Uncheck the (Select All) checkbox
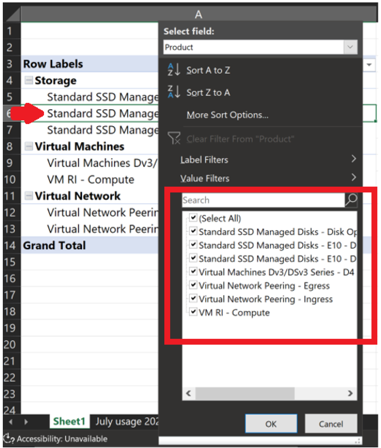Image resolution: width=381 pixels, height=448 pixels. point(193,218)
